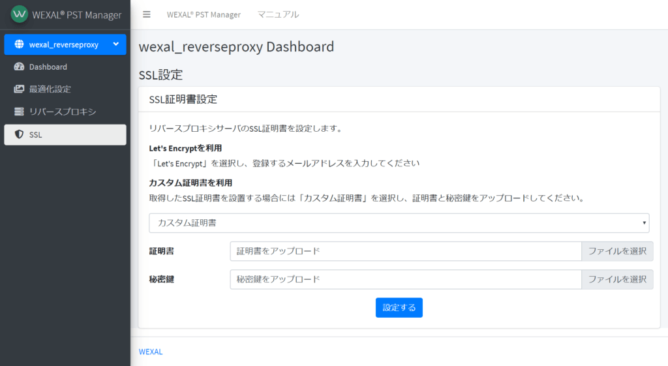
Task: Click the リバースプロキシ server icon
Action: pyautogui.click(x=19, y=112)
